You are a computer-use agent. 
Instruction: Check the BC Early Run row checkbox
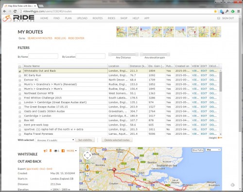(x=20, y=76)
